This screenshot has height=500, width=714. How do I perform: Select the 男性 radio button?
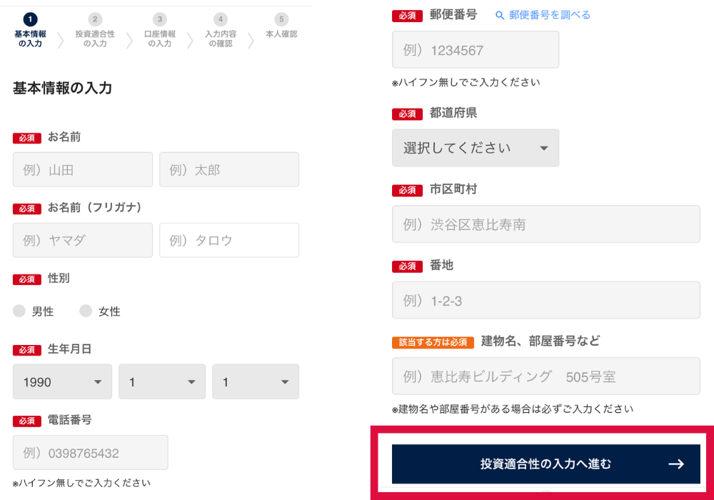pyautogui.click(x=19, y=311)
